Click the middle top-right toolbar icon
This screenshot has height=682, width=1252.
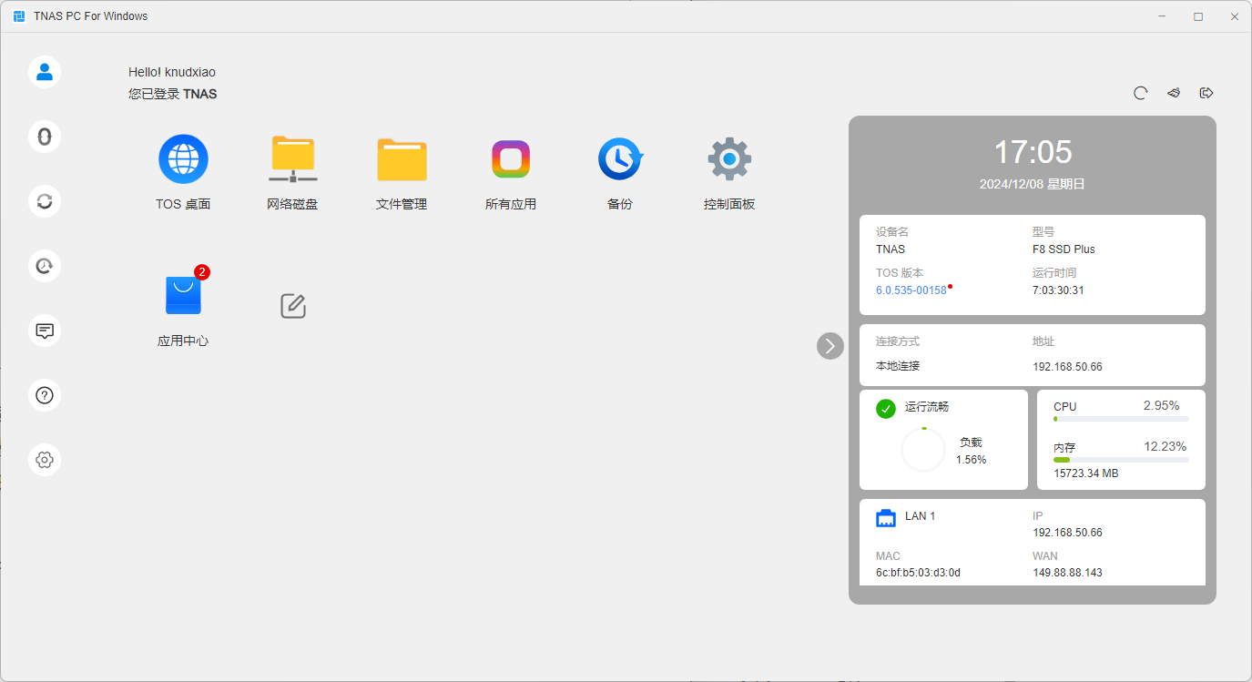1174,93
